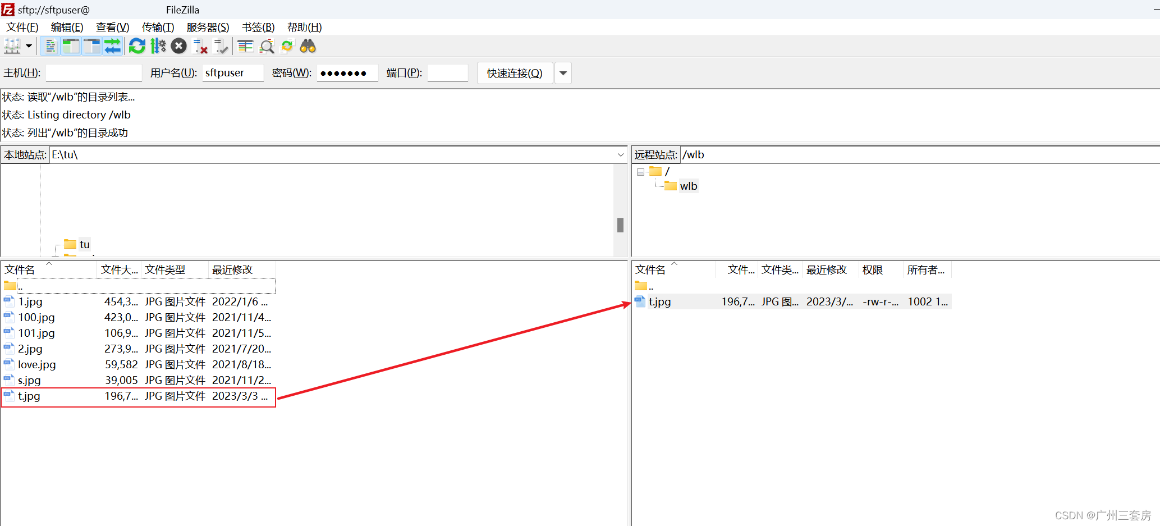Toggle the remote directory tree view

(x=91, y=46)
